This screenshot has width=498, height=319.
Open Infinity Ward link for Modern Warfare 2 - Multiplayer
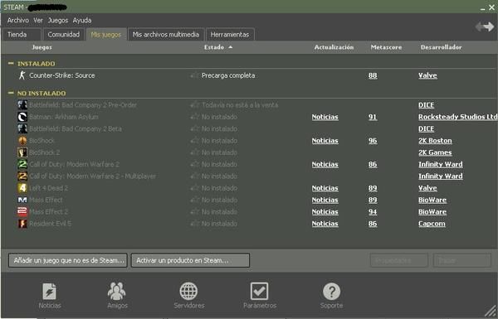click(x=440, y=176)
